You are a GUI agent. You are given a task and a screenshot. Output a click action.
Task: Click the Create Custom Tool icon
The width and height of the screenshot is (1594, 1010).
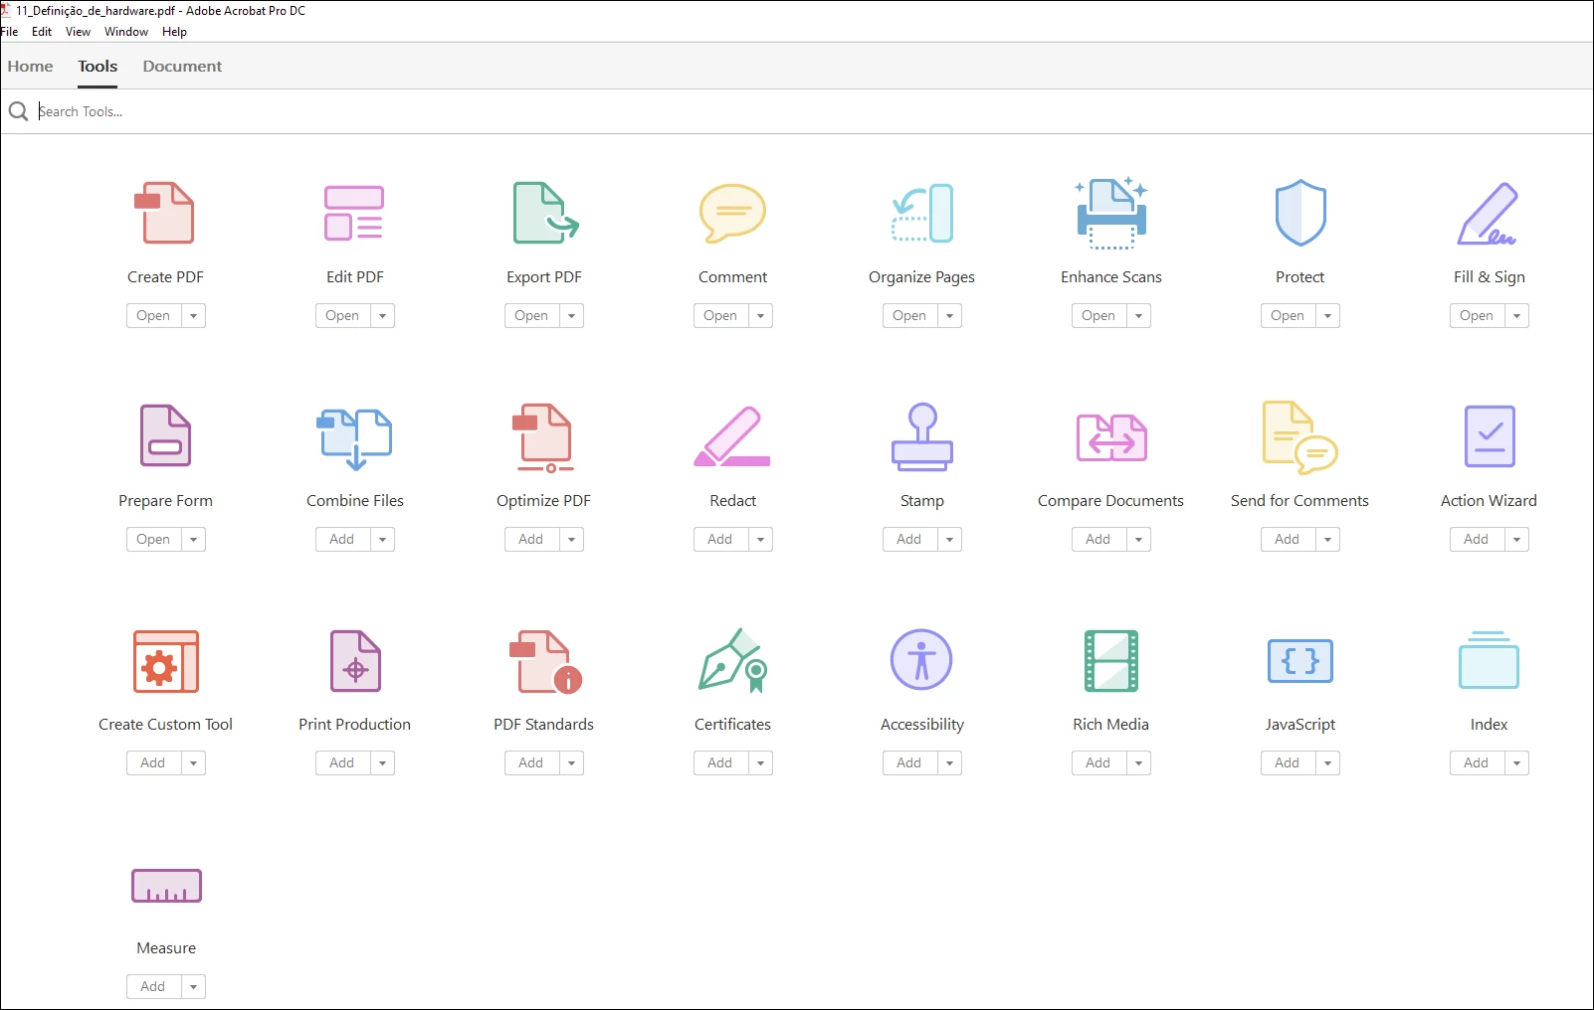[x=166, y=661]
